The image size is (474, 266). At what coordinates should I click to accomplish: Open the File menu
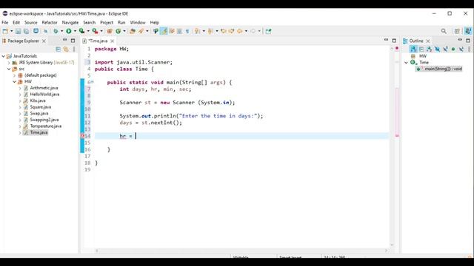5,23
